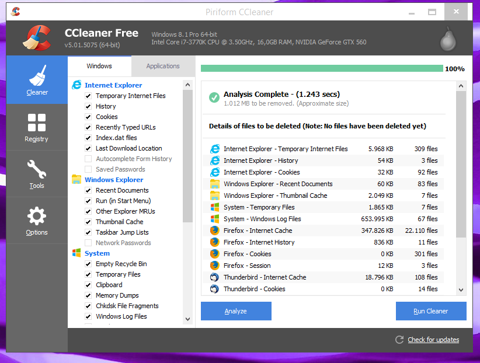The width and height of the screenshot is (480, 363).
Task: Click the Analyze button
Action: point(236,311)
